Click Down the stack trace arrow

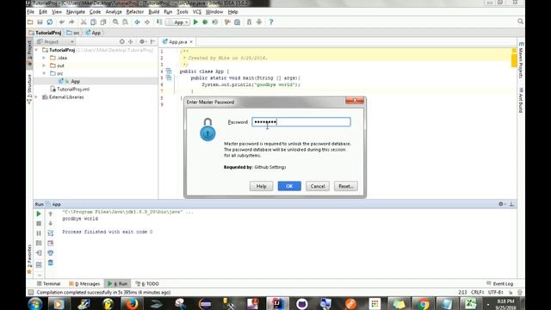coord(51,224)
